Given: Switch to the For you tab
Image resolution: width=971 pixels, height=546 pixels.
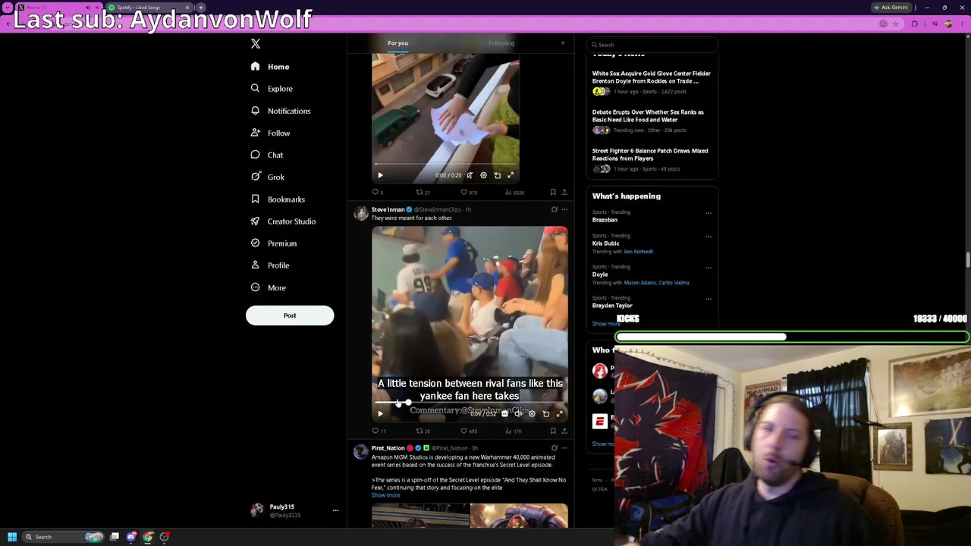Looking at the screenshot, I should [398, 43].
